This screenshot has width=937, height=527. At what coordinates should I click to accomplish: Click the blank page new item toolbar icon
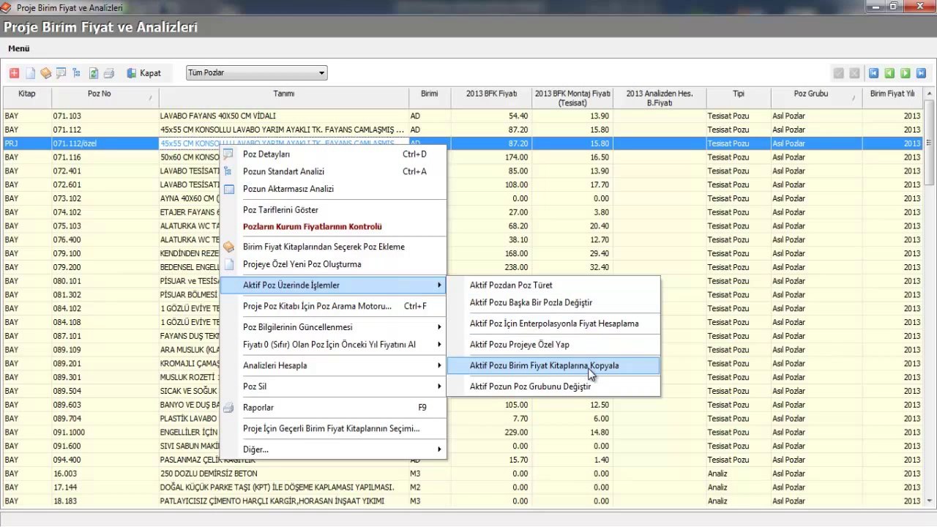click(x=30, y=73)
